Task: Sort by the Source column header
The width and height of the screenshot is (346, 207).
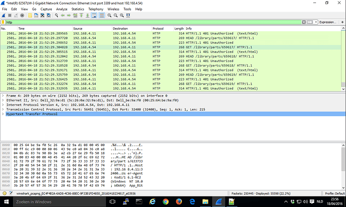Action: pyautogui.click(x=92, y=28)
